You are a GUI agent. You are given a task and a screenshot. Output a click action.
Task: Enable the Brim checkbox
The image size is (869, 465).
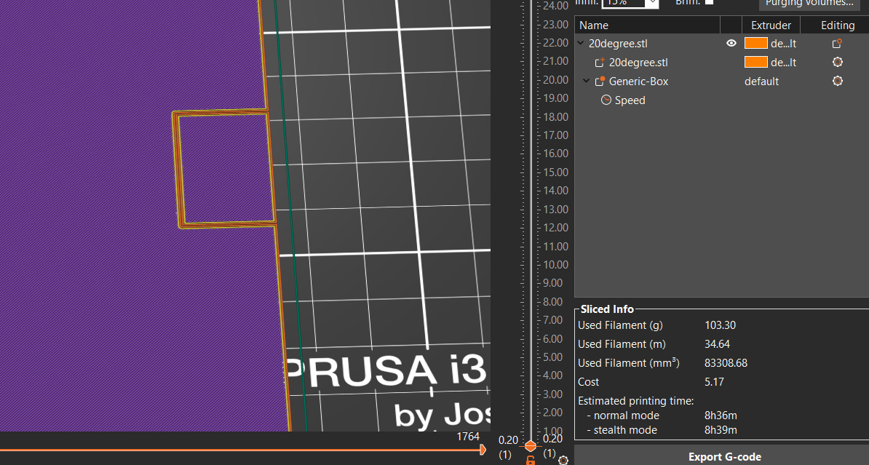[709, 2]
